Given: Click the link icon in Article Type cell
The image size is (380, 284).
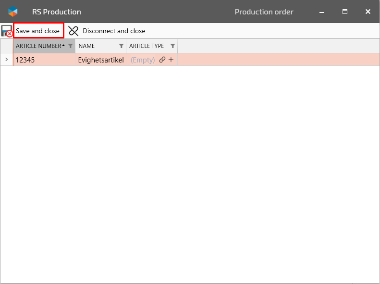Looking at the screenshot, I should (162, 60).
